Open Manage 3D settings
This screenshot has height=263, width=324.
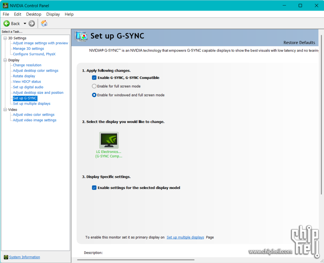coord(28,49)
